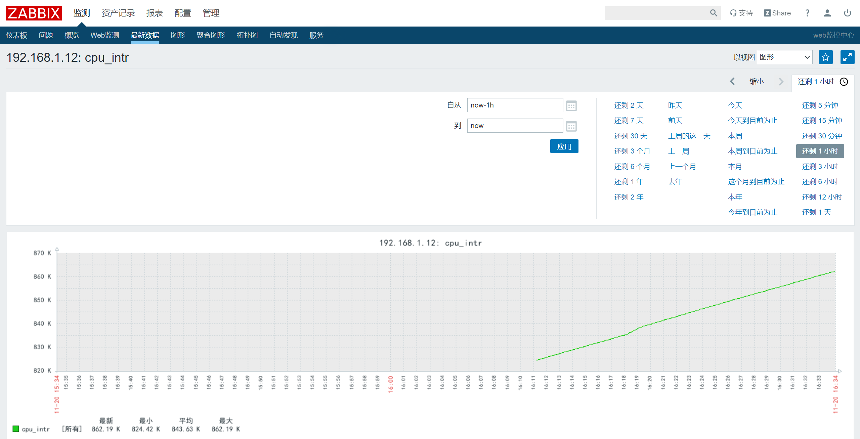860x439 pixels.
Task: Select 还剩 5 分钟 range
Action: pos(820,105)
